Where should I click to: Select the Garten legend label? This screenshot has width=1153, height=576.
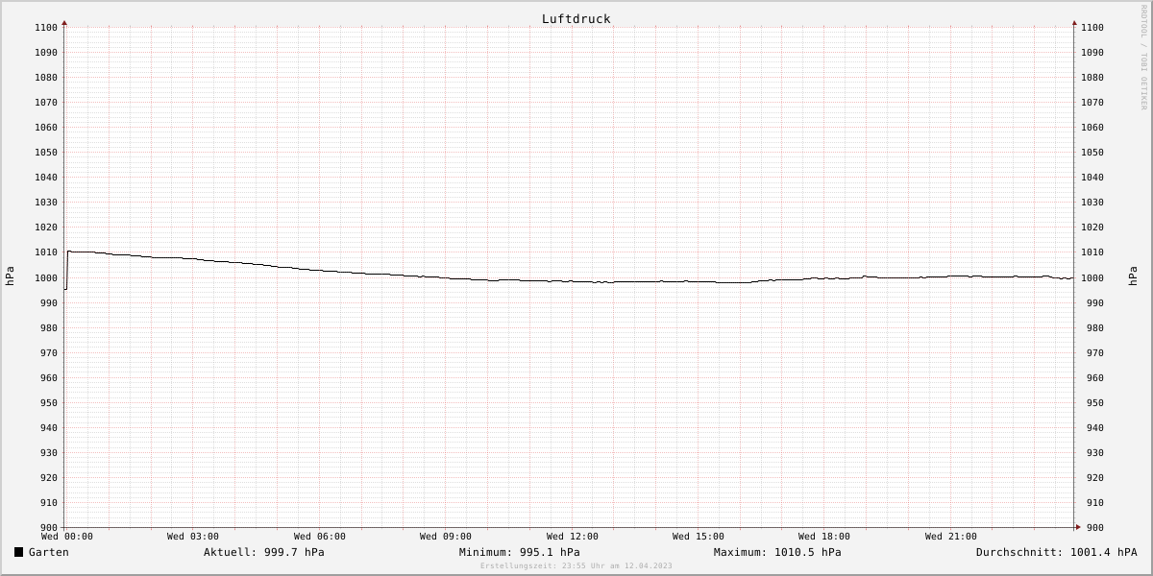click(x=48, y=552)
